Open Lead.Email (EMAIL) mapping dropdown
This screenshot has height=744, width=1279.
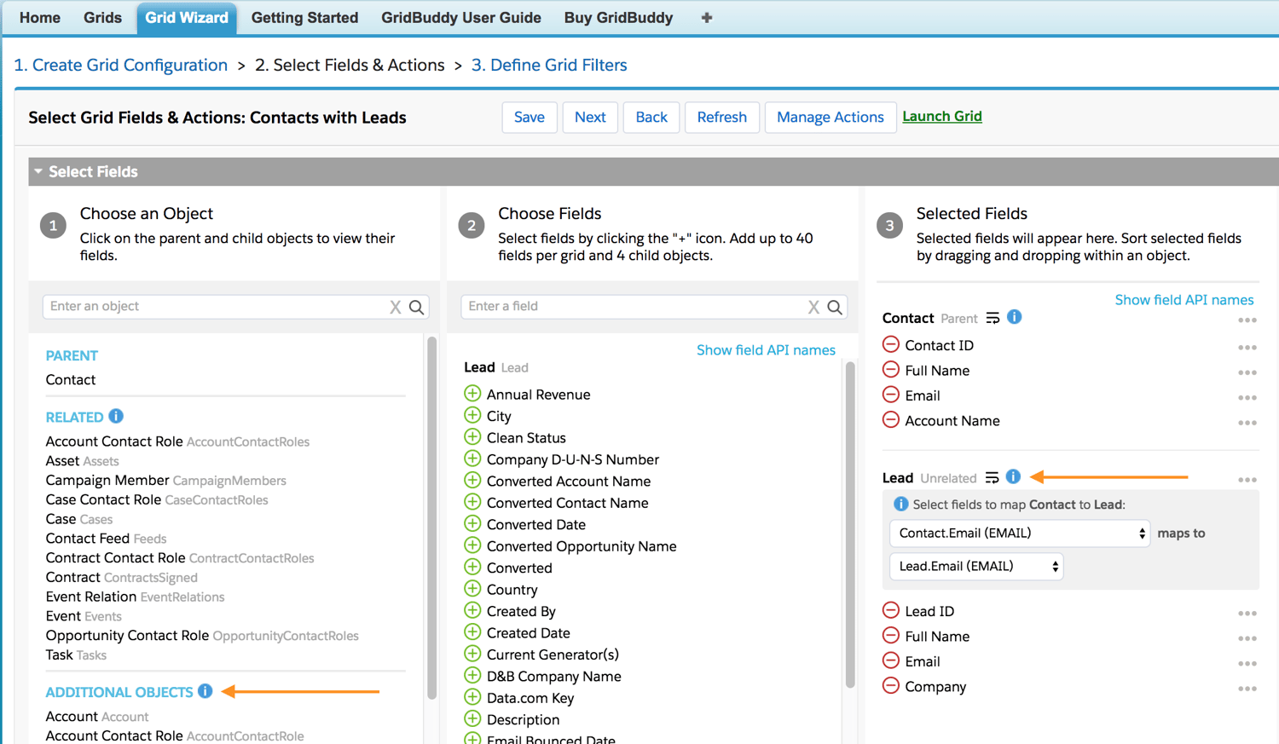tap(976, 567)
